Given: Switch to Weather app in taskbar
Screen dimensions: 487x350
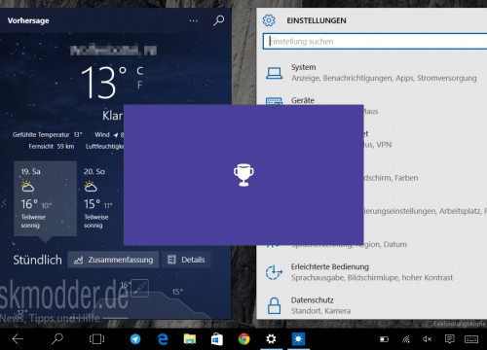Looking at the screenshot, I should tap(298, 339).
